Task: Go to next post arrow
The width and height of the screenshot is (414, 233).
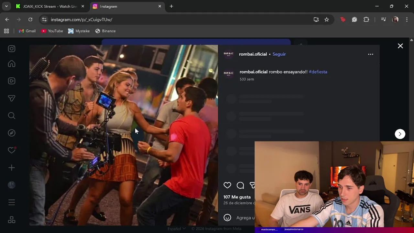Action: pyautogui.click(x=400, y=134)
